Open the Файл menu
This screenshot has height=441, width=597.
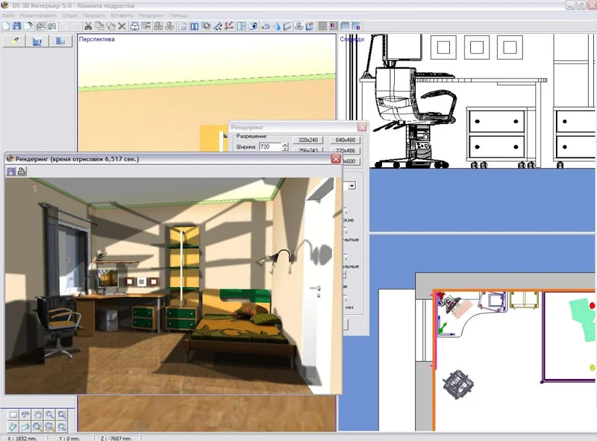pyautogui.click(x=8, y=16)
